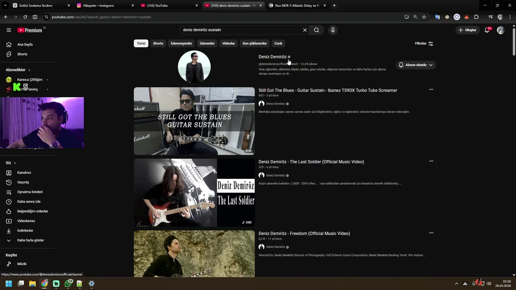Open The Last Soldier video title
The image size is (516, 290).
(x=311, y=162)
